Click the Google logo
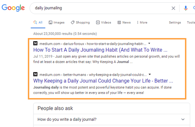 (x=13, y=8)
